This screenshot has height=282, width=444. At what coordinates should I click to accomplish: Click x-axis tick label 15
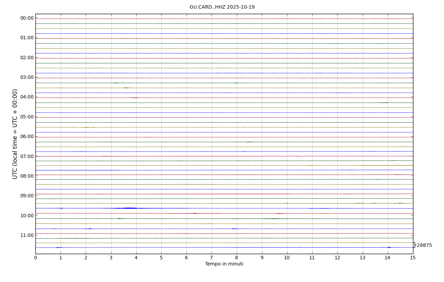click(x=413, y=258)
